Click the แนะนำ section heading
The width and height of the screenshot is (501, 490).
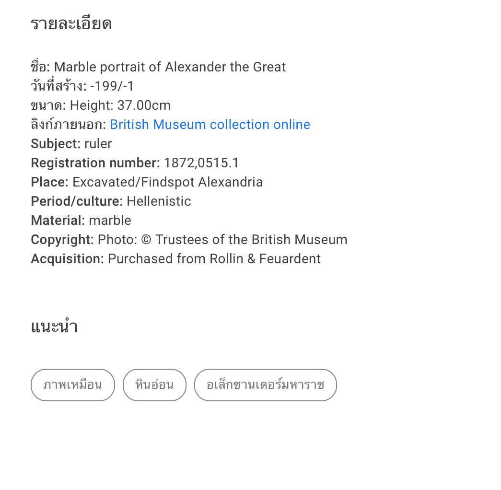54,327
